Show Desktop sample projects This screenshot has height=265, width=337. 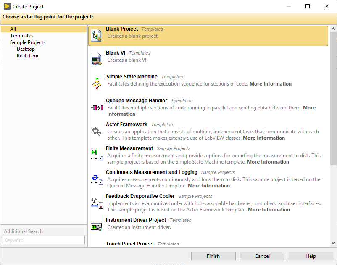26,49
